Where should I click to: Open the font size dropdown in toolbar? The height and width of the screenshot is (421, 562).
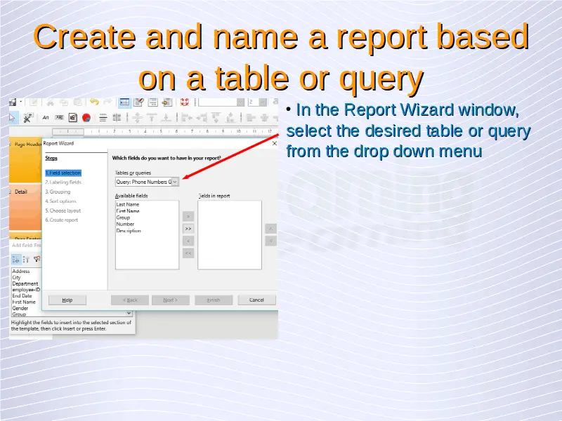click(263, 102)
